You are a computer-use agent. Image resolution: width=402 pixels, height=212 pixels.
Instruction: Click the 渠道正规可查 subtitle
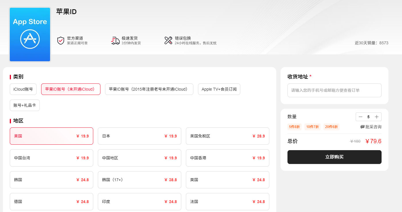point(77,43)
